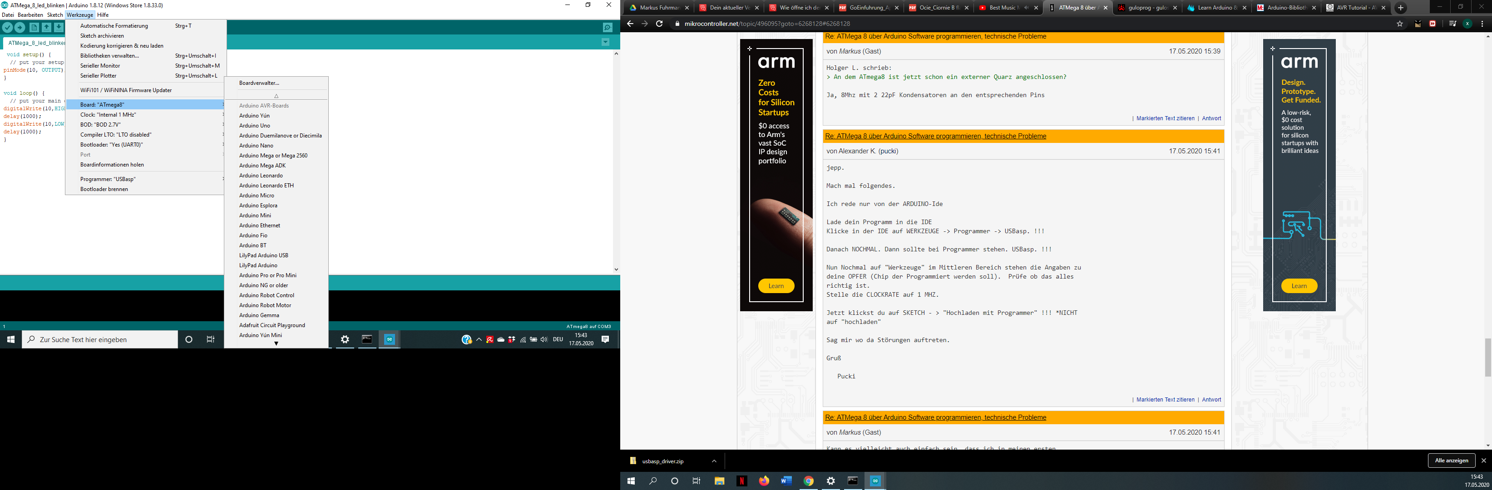Viewport: 1492px width, 490px height.
Task: Choose Arduino Leonardo ETH board
Action: pos(276,186)
